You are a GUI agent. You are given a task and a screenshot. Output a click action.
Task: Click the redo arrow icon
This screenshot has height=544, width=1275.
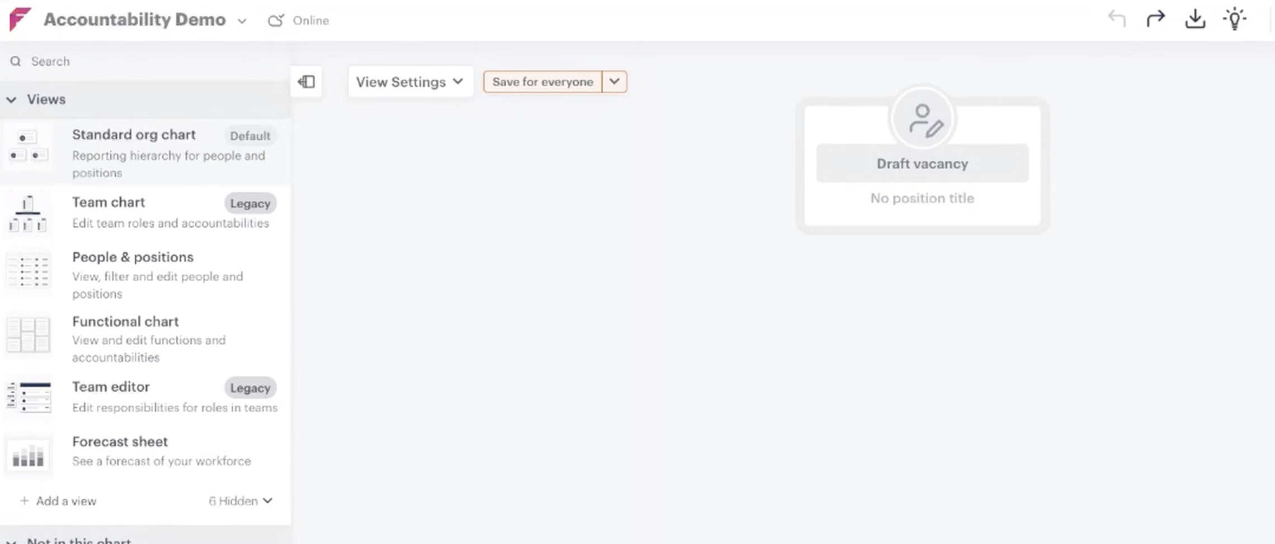point(1155,19)
